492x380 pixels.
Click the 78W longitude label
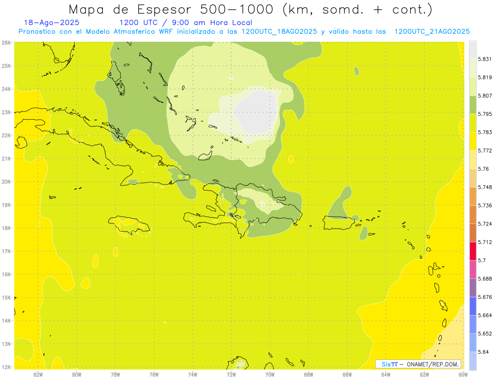tap(115, 374)
